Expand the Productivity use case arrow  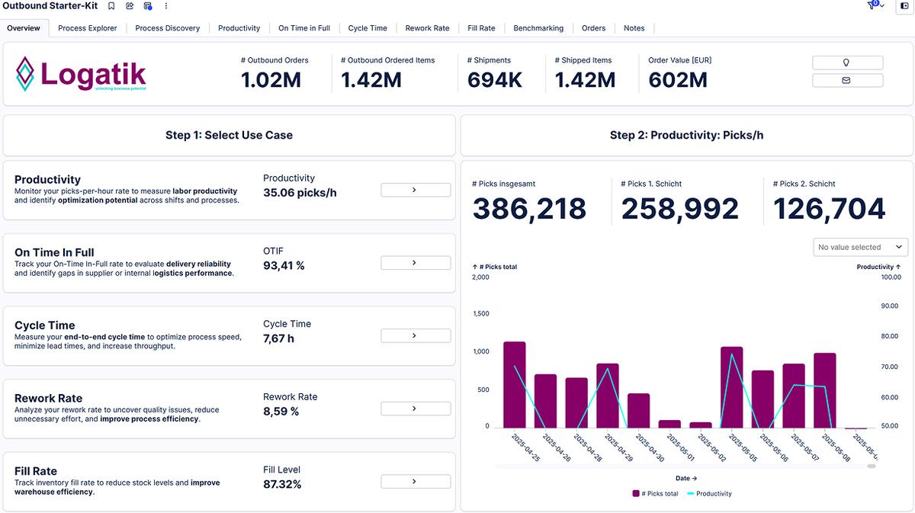pos(415,190)
